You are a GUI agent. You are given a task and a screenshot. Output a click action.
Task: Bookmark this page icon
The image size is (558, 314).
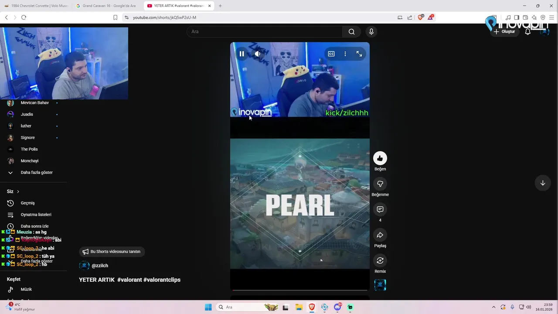[x=115, y=17]
